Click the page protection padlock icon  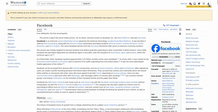(180, 34)
